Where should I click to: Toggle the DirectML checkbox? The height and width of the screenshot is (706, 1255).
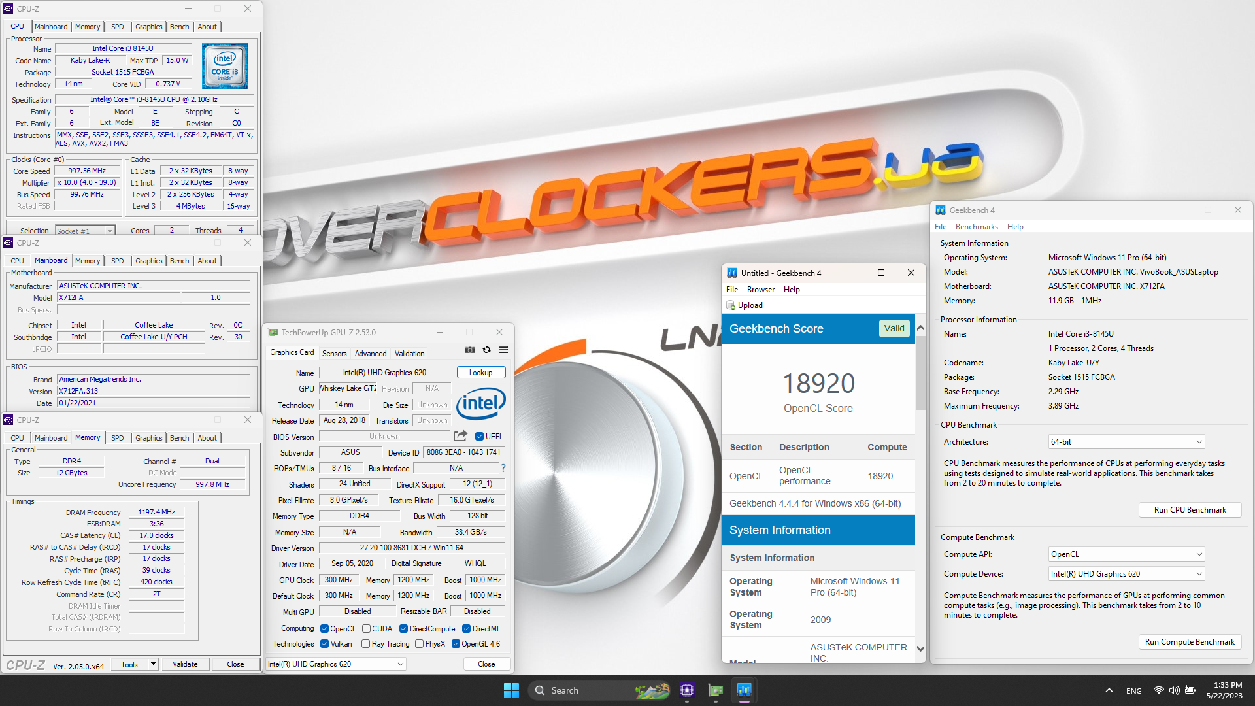[x=466, y=629]
